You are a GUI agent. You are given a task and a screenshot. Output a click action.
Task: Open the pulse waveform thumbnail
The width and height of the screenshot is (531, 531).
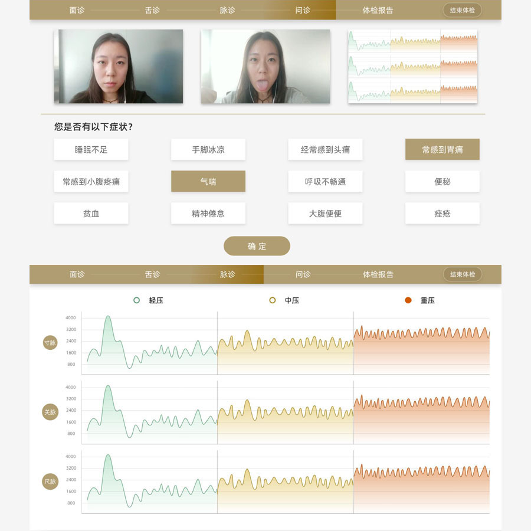(x=412, y=66)
